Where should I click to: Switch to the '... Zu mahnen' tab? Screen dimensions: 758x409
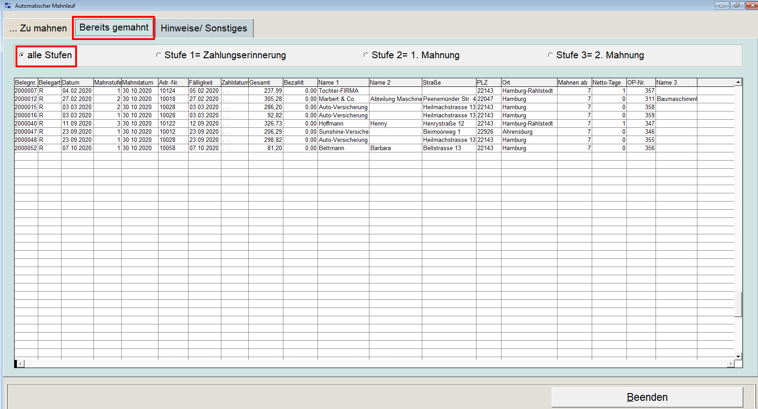coord(38,28)
